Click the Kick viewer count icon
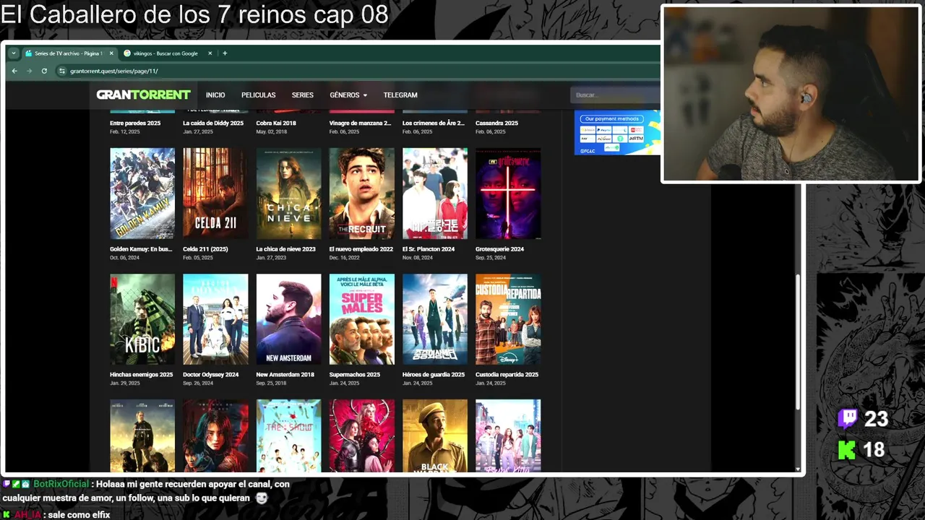The height and width of the screenshot is (520, 925). click(x=846, y=450)
